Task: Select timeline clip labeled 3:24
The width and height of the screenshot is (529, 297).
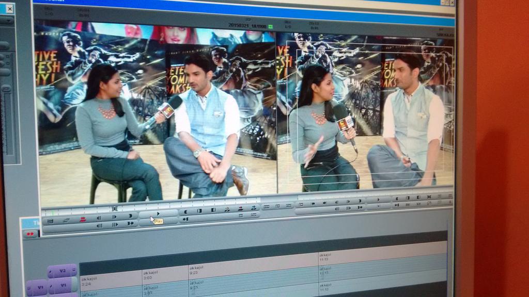Action: 111,281
